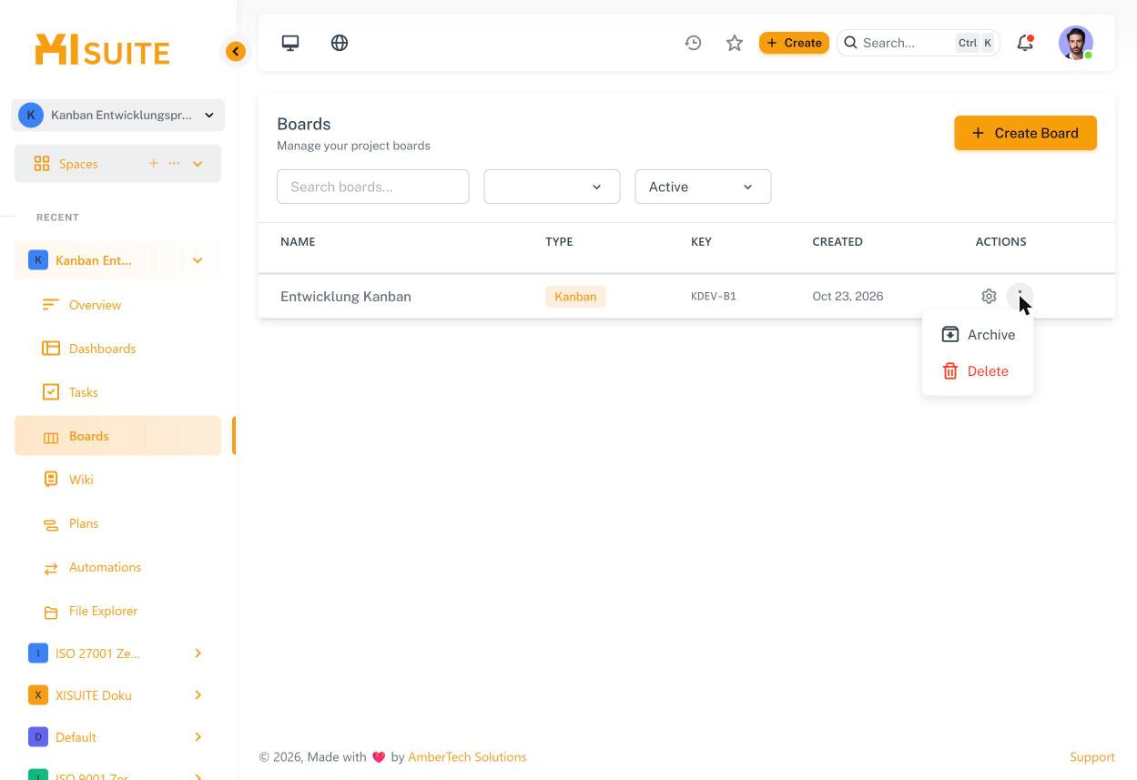Open the Kanban Entwicklungspr... workspace dropdown

(118, 115)
